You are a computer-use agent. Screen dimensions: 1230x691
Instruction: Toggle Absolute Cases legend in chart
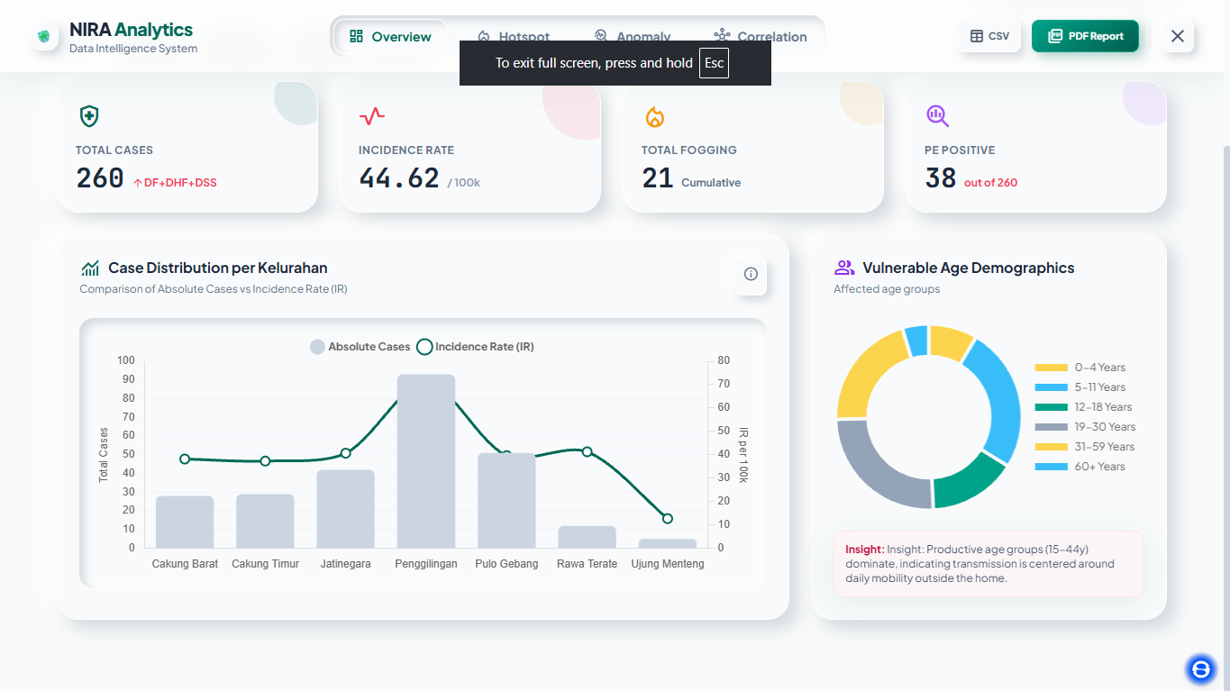tap(360, 347)
